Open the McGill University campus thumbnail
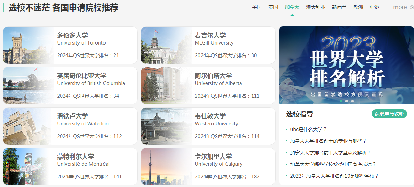The image size is (414, 187). pos(167,45)
